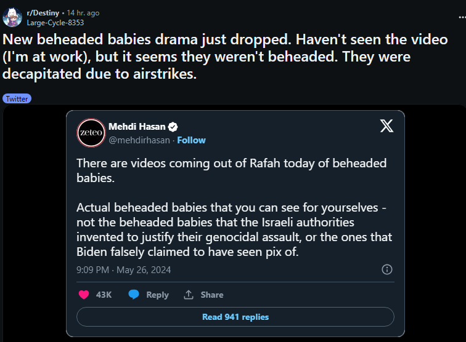Screen dimensions: 466x342
Task: Read 941 replies on the tweet
Action: [x=235, y=317]
